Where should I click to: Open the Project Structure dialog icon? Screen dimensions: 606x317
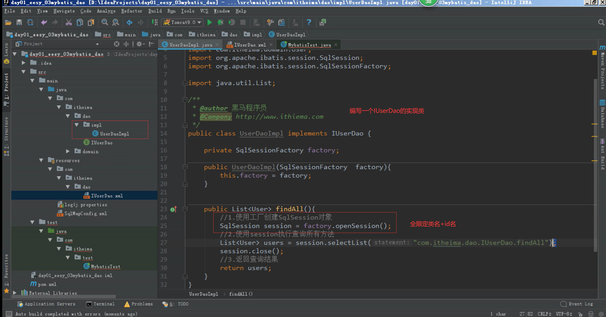[x=281, y=22]
